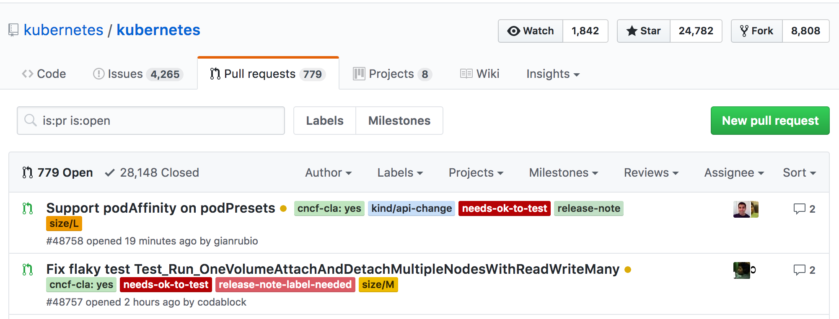Show 28,148 Closed pull requests

tap(152, 172)
